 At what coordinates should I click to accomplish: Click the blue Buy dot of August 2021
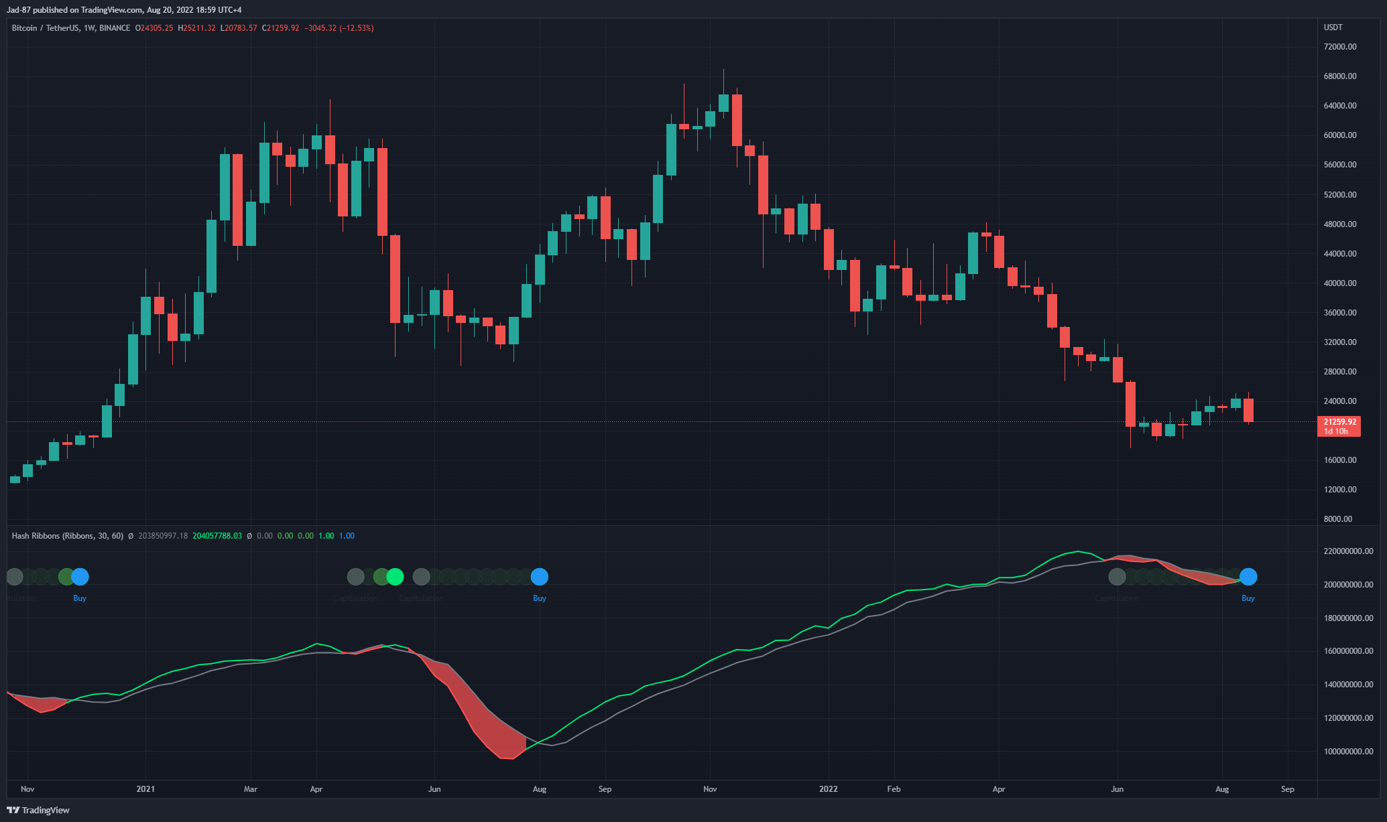pyautogui.click(x=540, y=576)
